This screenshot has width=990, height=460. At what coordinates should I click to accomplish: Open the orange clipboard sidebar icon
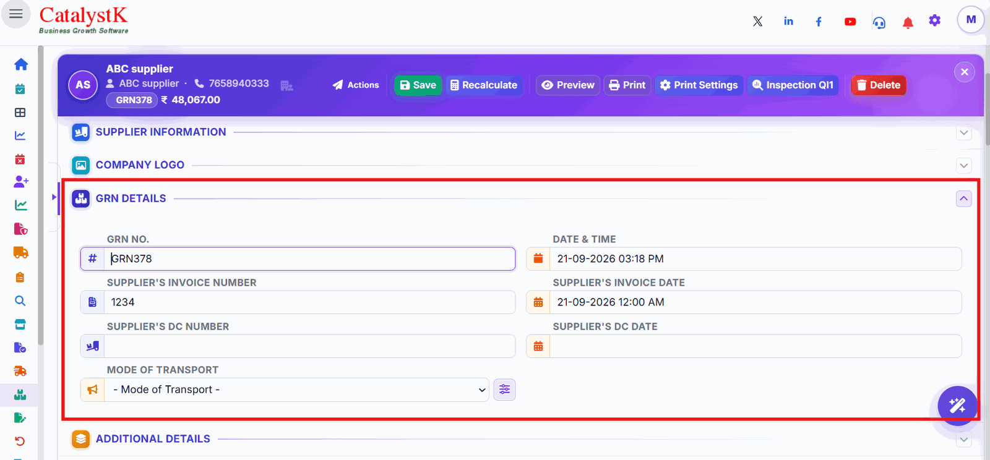20,277
